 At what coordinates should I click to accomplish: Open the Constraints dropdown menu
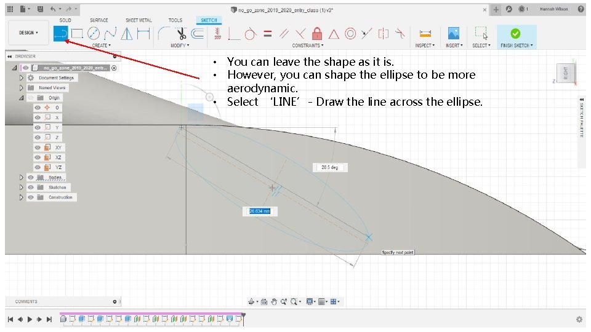(308, 45)
